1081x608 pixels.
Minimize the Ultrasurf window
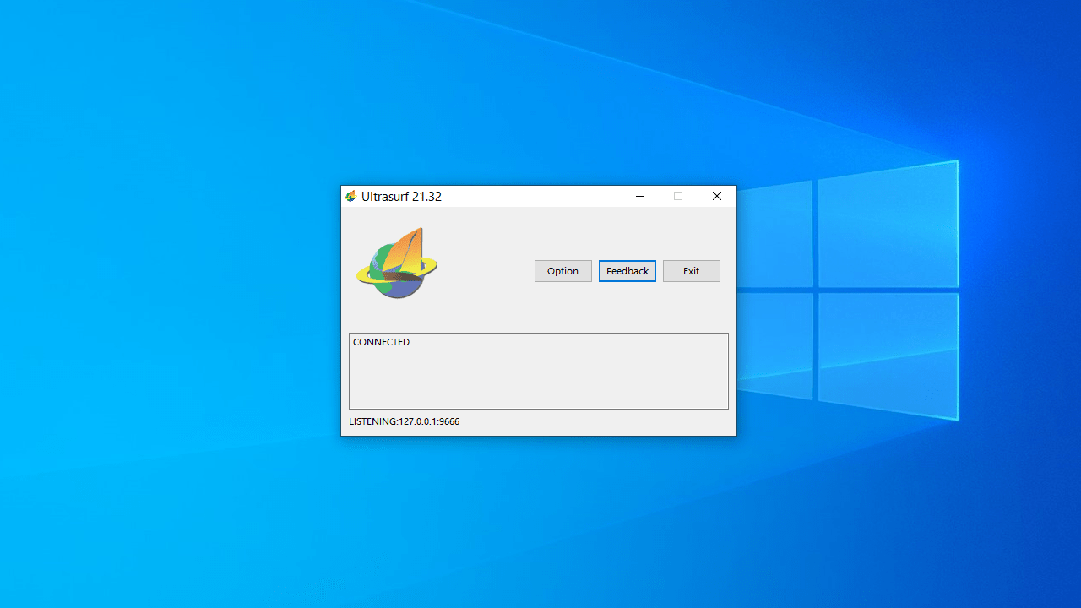click(640, 196)
